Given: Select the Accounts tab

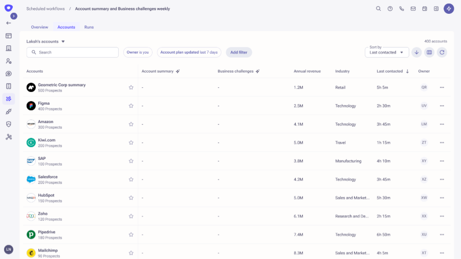Looking at the screenshot, I should pos(66,27).
